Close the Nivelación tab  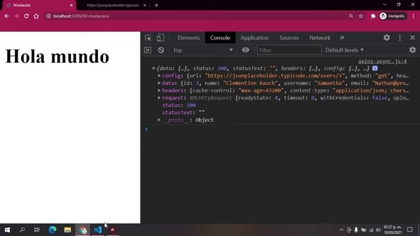72,5
